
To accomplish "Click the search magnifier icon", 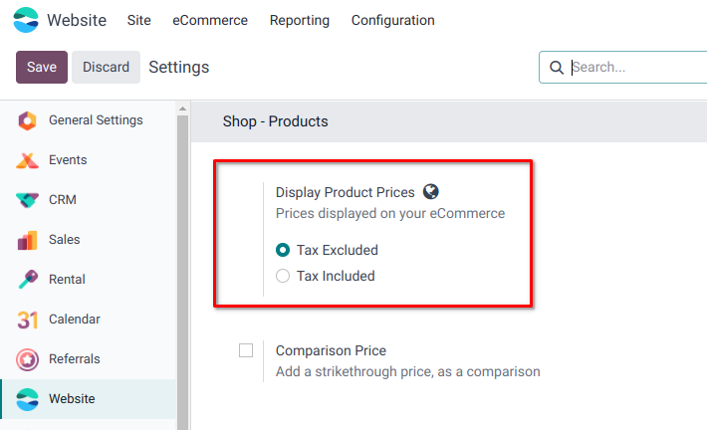I will coord(557,68).
